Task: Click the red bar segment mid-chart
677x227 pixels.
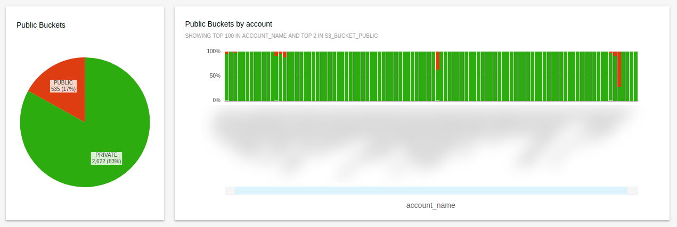Action: tap(437, 61)
